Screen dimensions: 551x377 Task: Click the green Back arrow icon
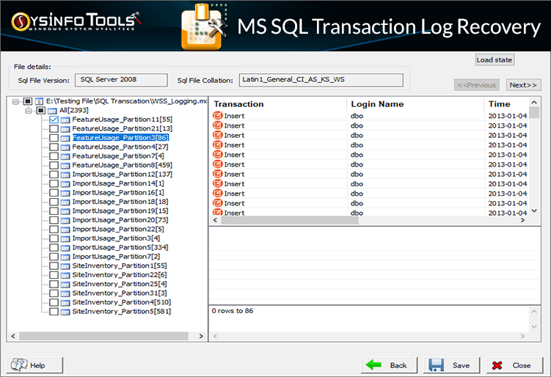[374, 365]
